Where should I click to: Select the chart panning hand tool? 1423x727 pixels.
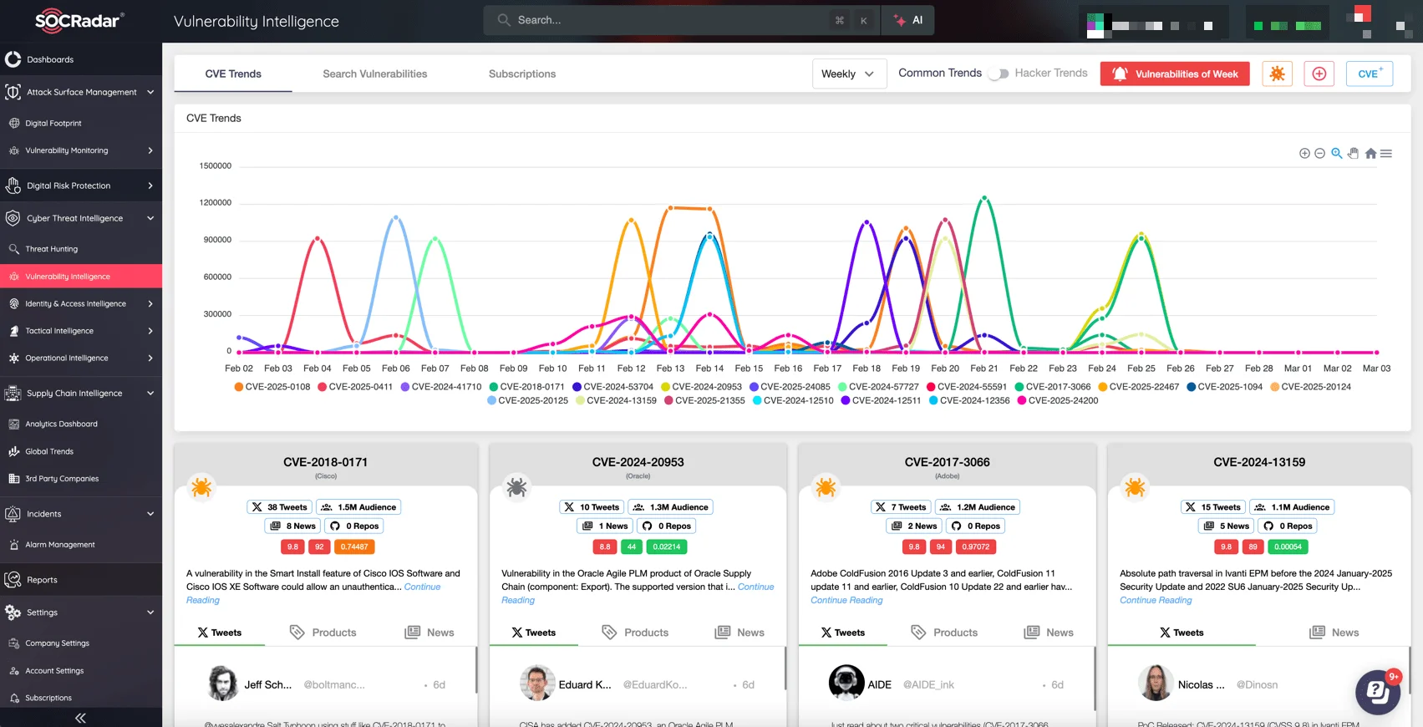click(1354, 154)
